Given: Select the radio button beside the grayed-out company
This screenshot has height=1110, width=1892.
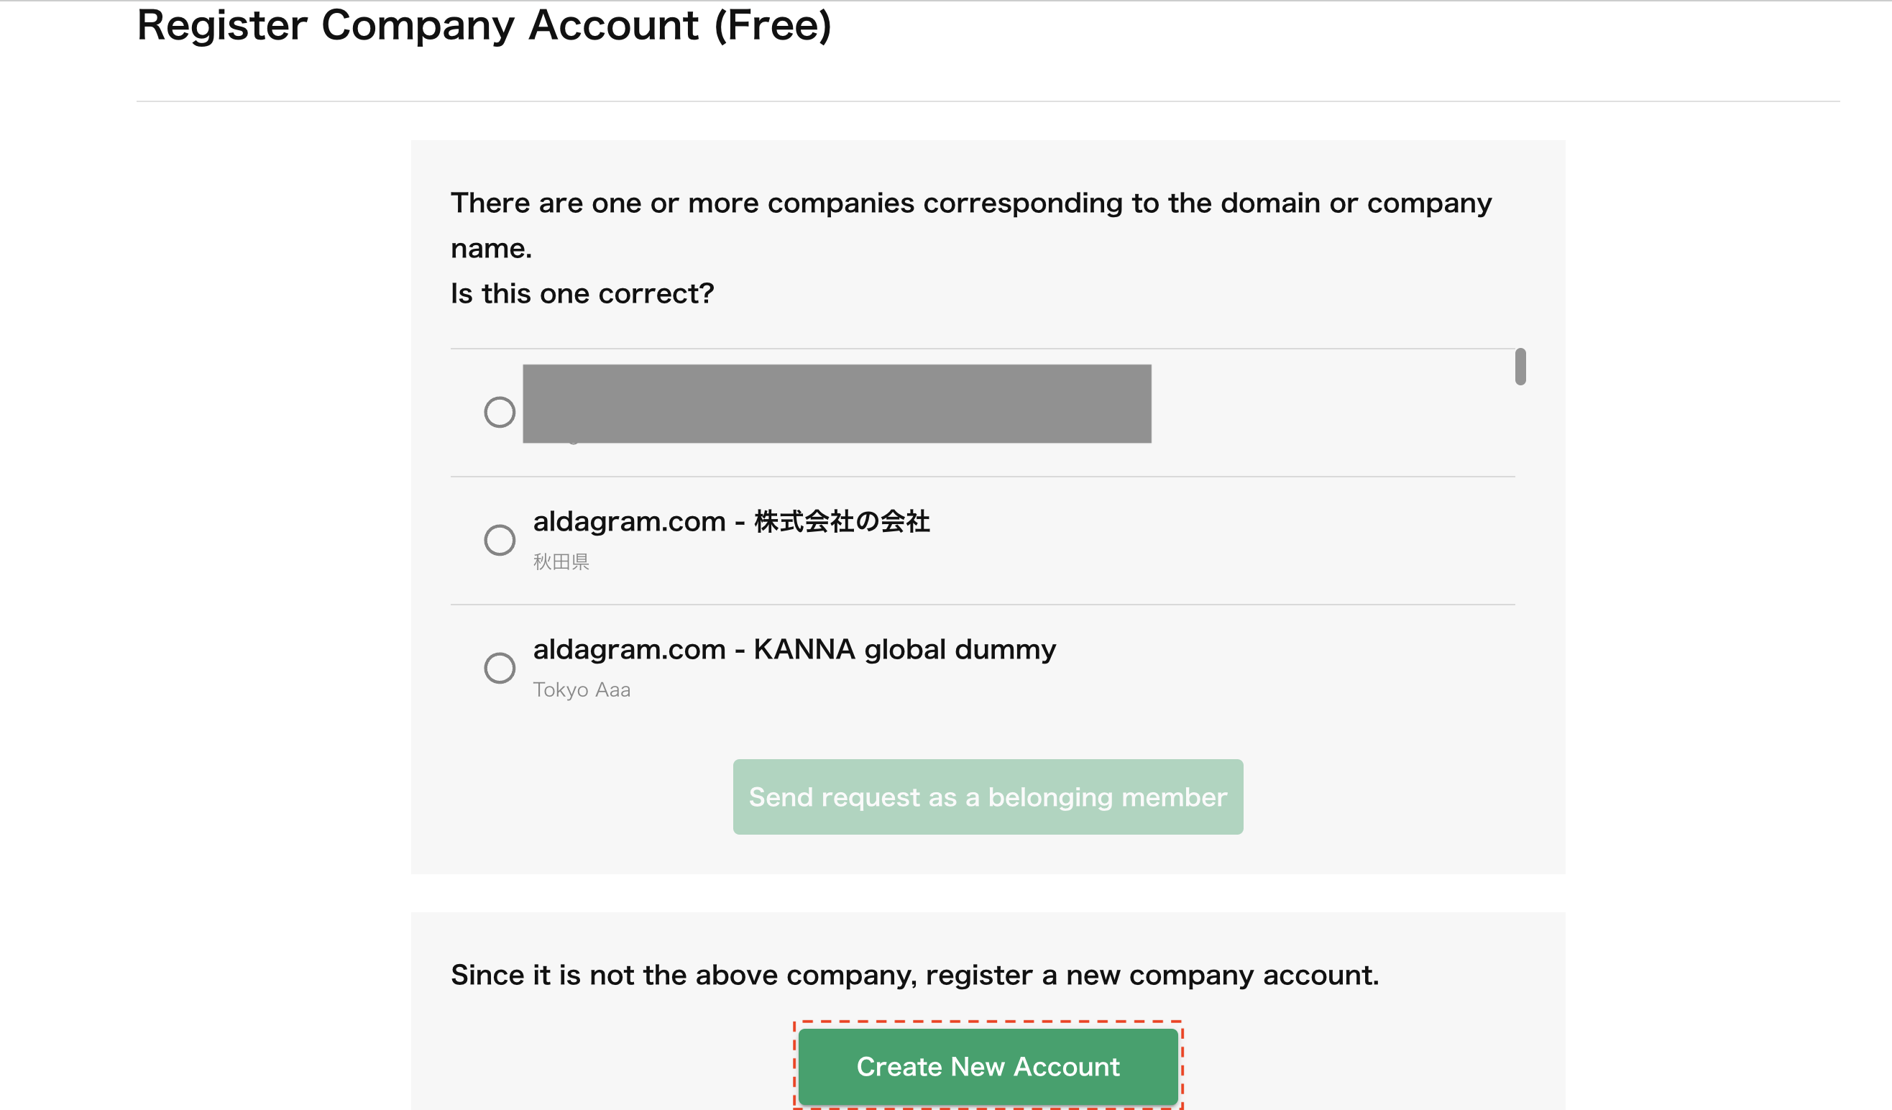Looking at the screenshot, I should tap(500, 413).
